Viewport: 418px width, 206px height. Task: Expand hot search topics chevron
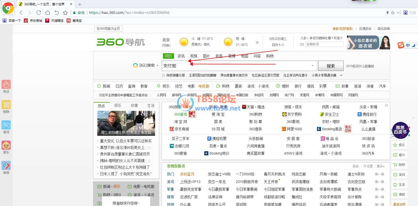pos(341,75)
